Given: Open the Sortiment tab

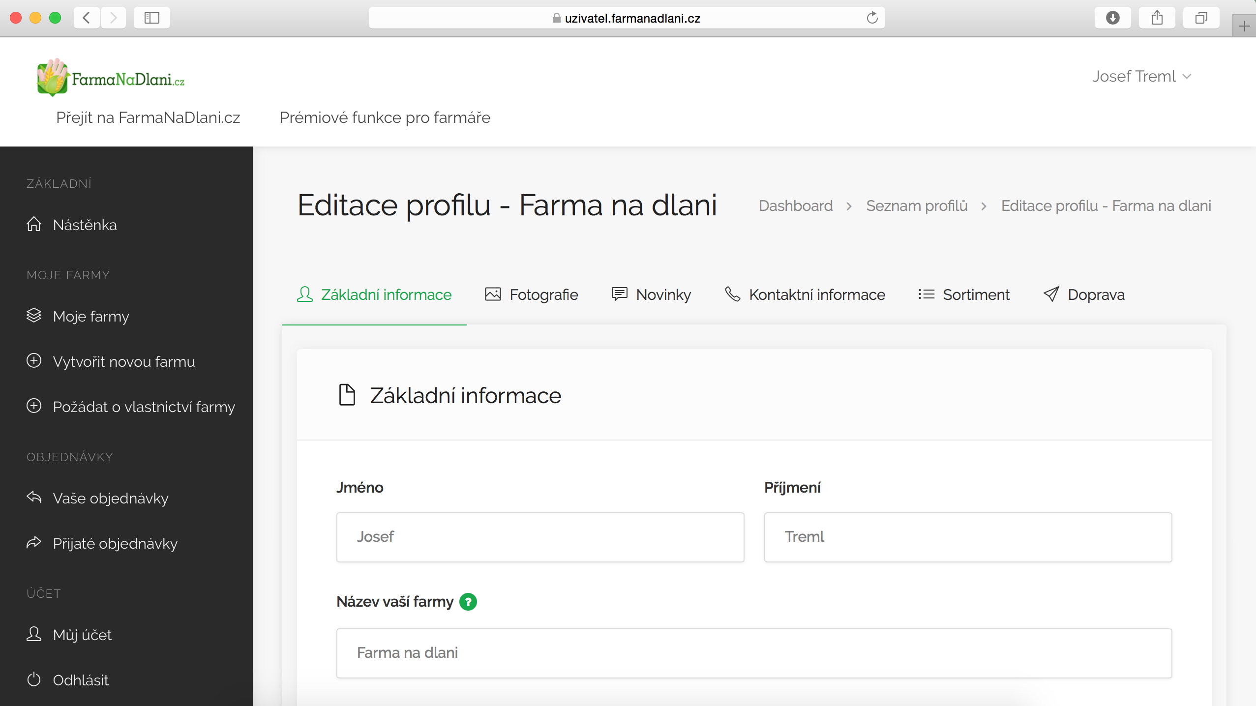Looking at the screenshot, I should tap(964, 294).
